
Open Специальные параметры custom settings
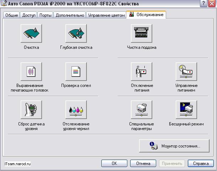pos(142,110)
